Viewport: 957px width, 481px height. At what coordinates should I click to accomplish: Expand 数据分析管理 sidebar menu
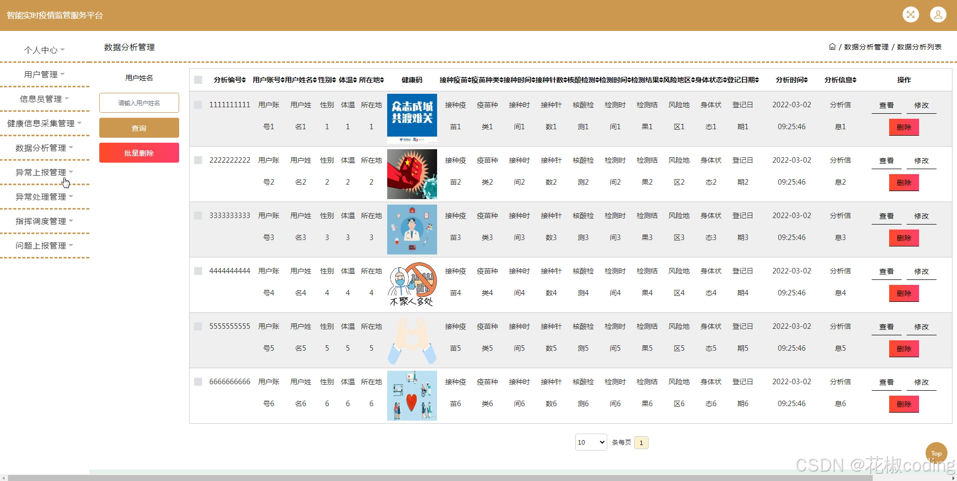click(44, 148)
